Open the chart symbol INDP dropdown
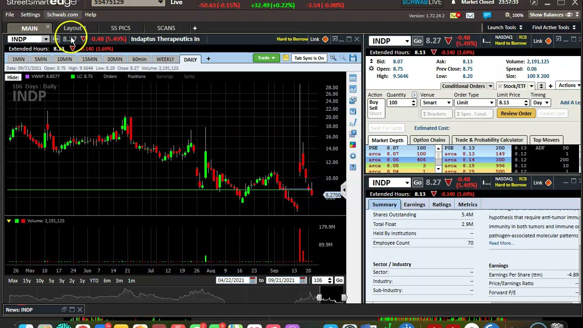 [46, 39]
